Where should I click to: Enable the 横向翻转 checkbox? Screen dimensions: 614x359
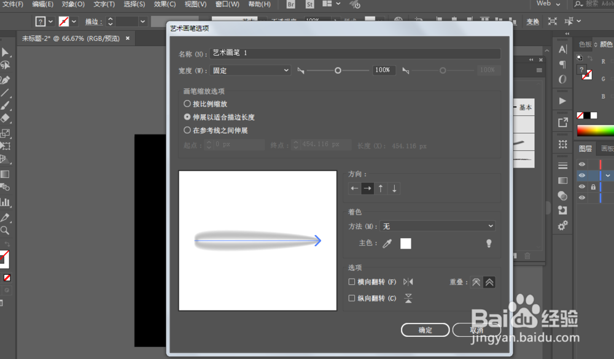click(x=352, y=282)
